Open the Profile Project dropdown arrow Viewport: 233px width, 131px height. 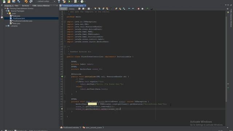(85, 1)
